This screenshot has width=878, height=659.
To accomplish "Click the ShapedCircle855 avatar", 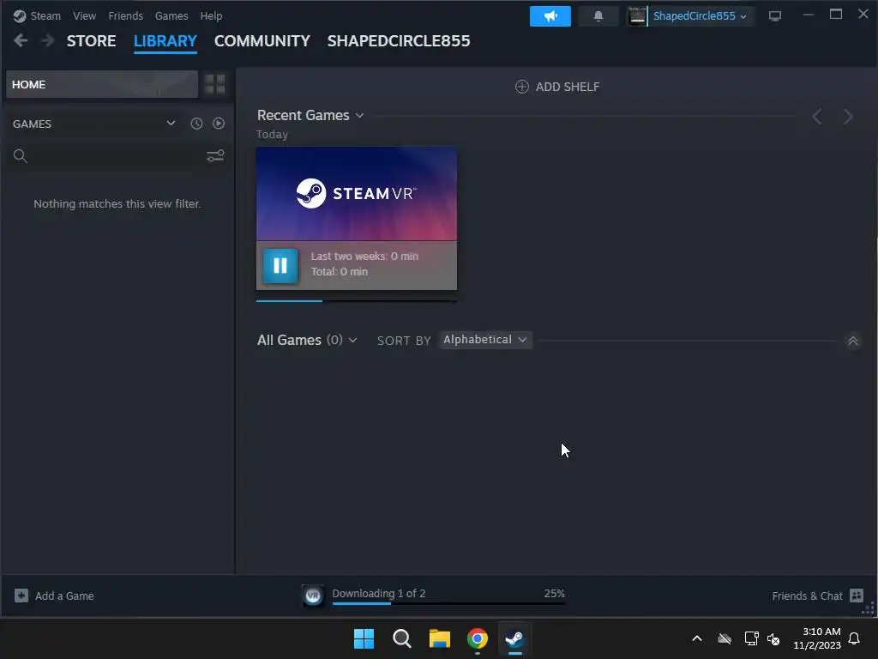I will click(637, 16).
